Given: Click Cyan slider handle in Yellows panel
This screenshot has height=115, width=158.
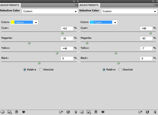Looking at the screenshot, I should point(62,33).
